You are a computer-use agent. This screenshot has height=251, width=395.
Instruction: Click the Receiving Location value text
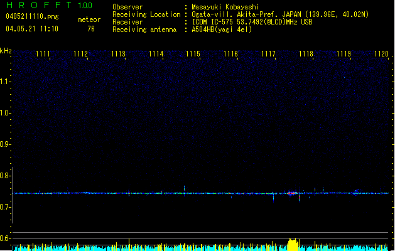(x=279, y=14)
